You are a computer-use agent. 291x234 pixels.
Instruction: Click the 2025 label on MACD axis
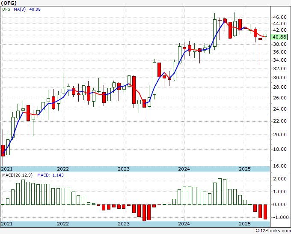tap(245, 224)
